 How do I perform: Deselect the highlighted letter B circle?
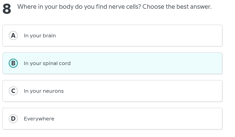[13, 63]
